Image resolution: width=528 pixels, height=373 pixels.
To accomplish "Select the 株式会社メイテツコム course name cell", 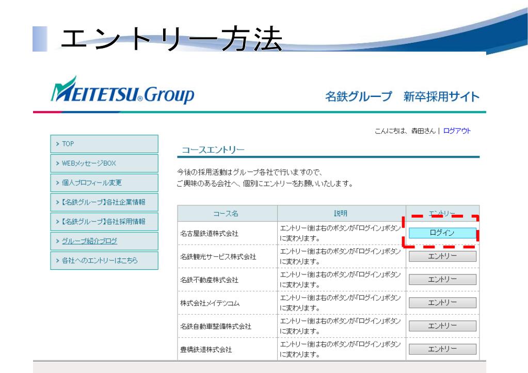I will (x=227, y=303).
